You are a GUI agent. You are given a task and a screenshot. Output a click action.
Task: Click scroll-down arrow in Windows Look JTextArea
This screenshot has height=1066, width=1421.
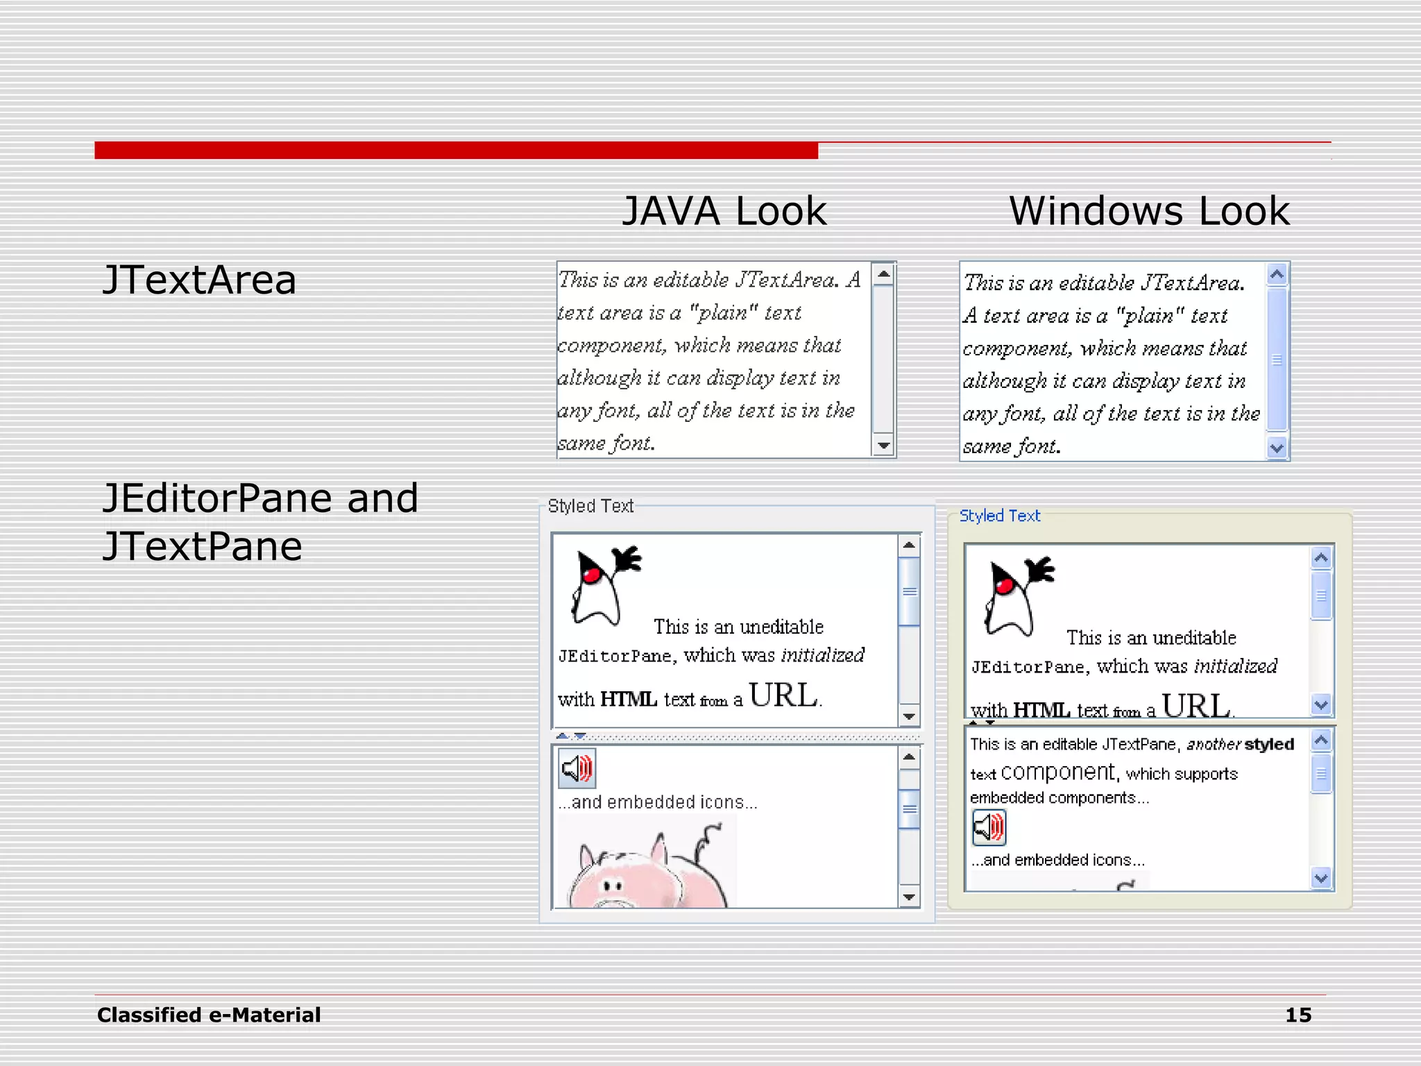1277,448
